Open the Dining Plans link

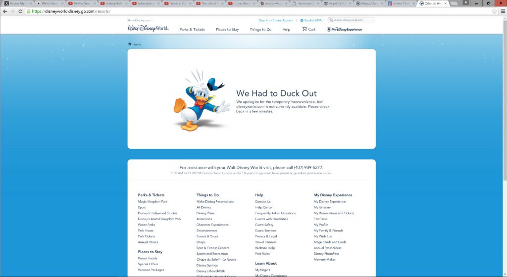(x=205, y=213)
